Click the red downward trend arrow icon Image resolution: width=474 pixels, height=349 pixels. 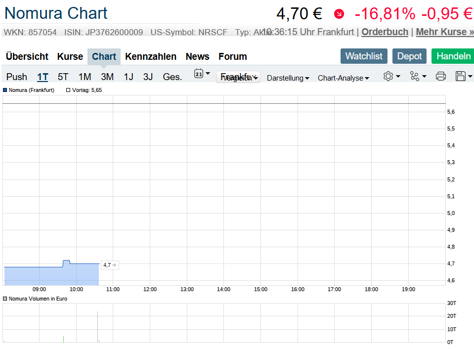tap(339, 14)
